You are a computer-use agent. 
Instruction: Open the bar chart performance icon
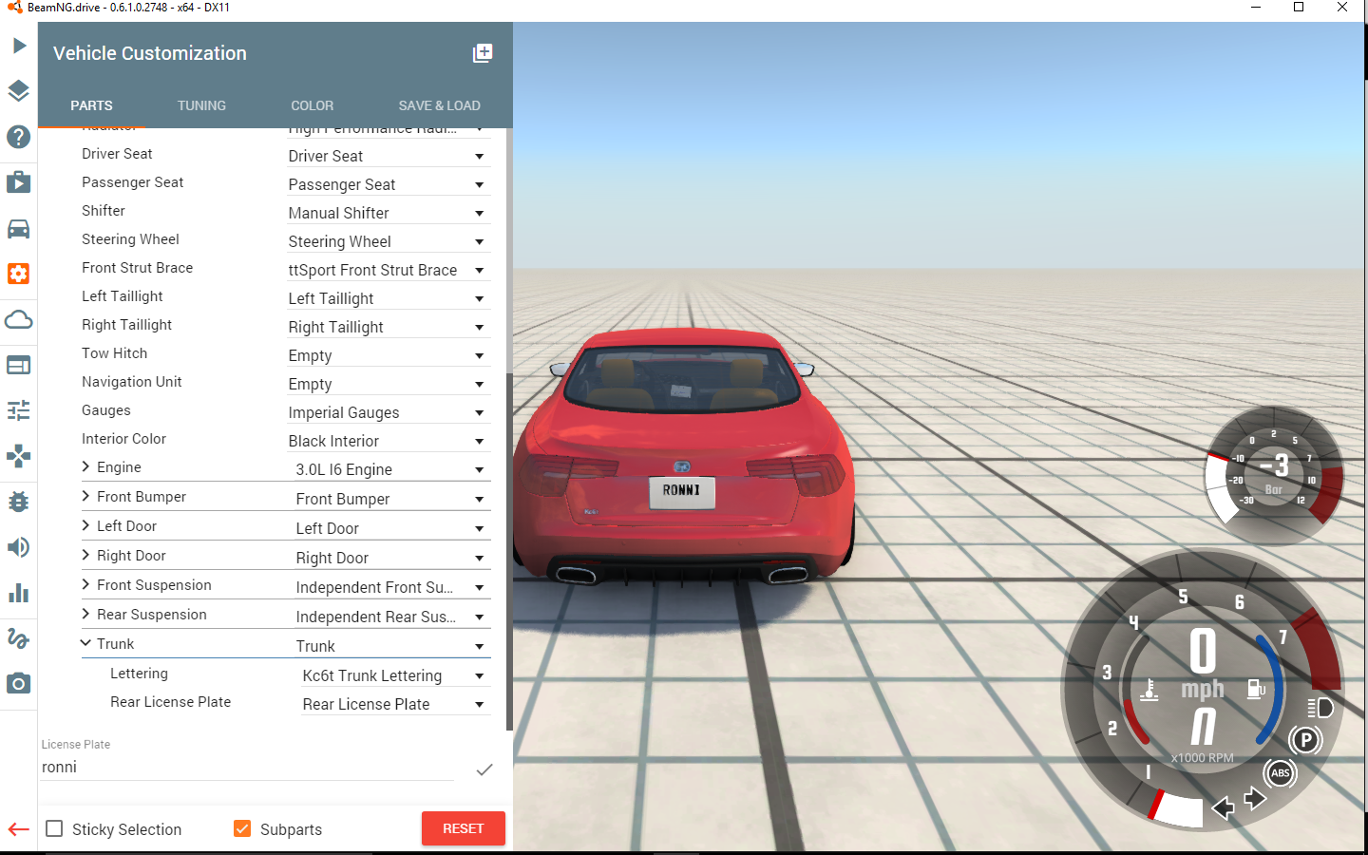19,593
